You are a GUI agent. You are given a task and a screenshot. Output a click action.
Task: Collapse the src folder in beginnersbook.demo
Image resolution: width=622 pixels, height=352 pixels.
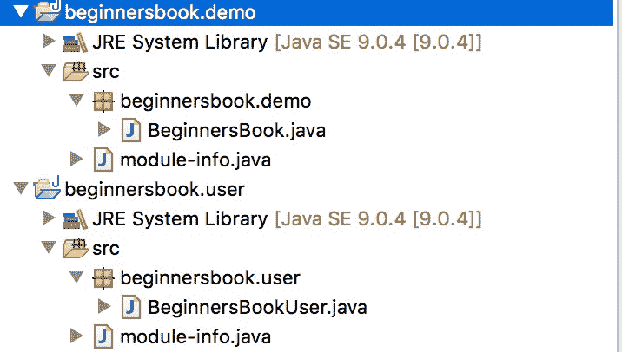pyautogui.click(x=48, y=71)
